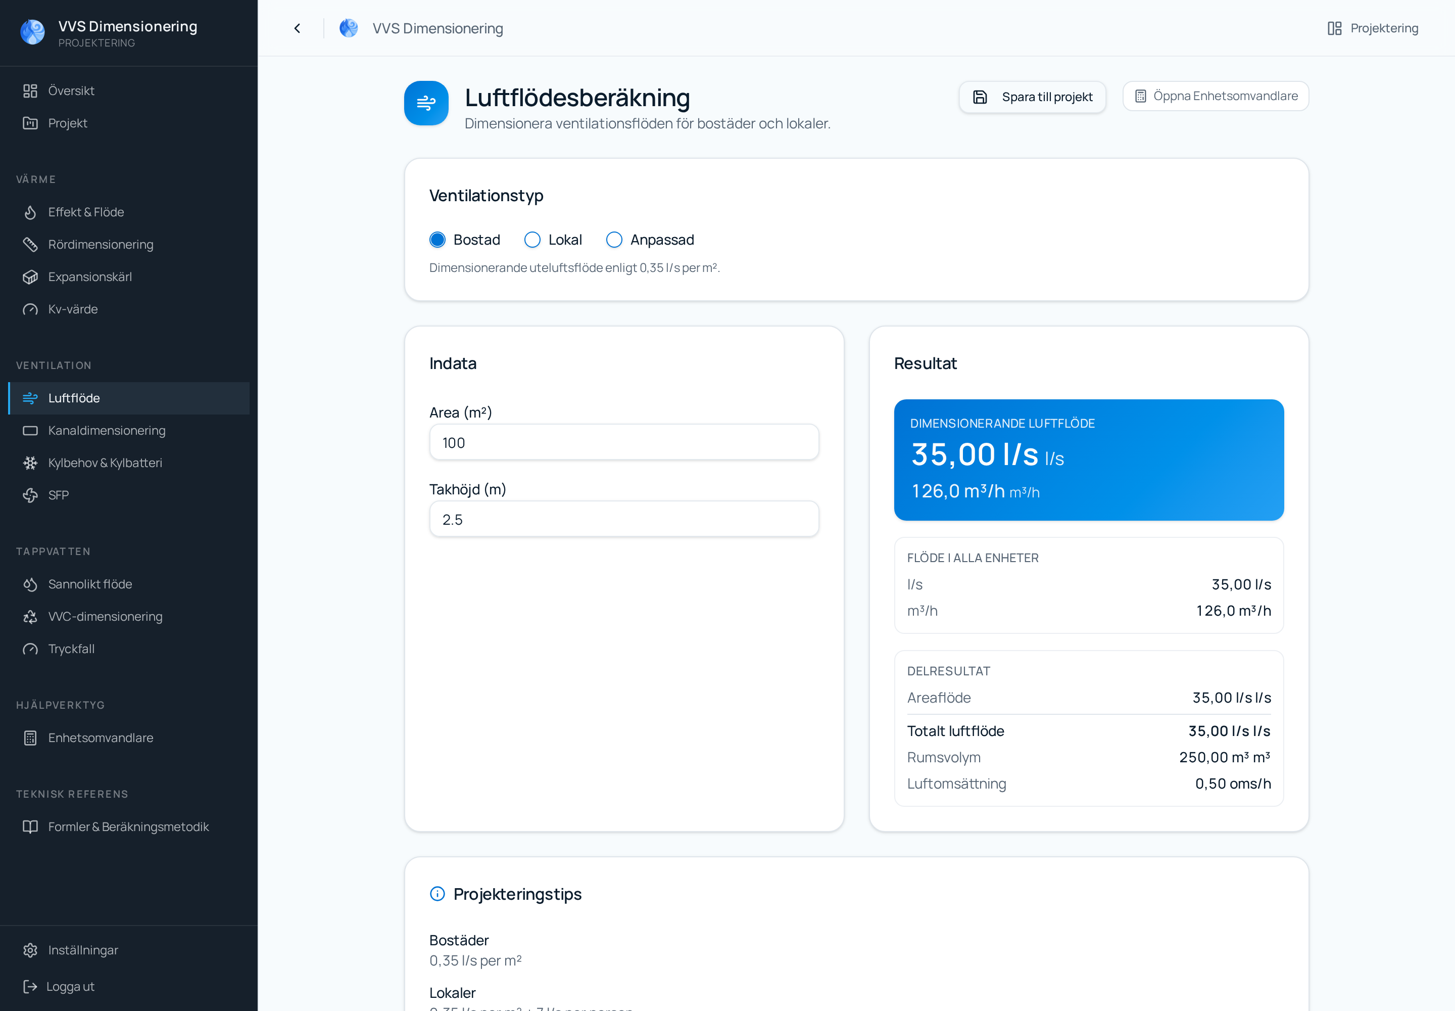1455x1011 pixels.
Task: Click the ruler icon for Rördimensionering
Action: click(x=30, y=245)
